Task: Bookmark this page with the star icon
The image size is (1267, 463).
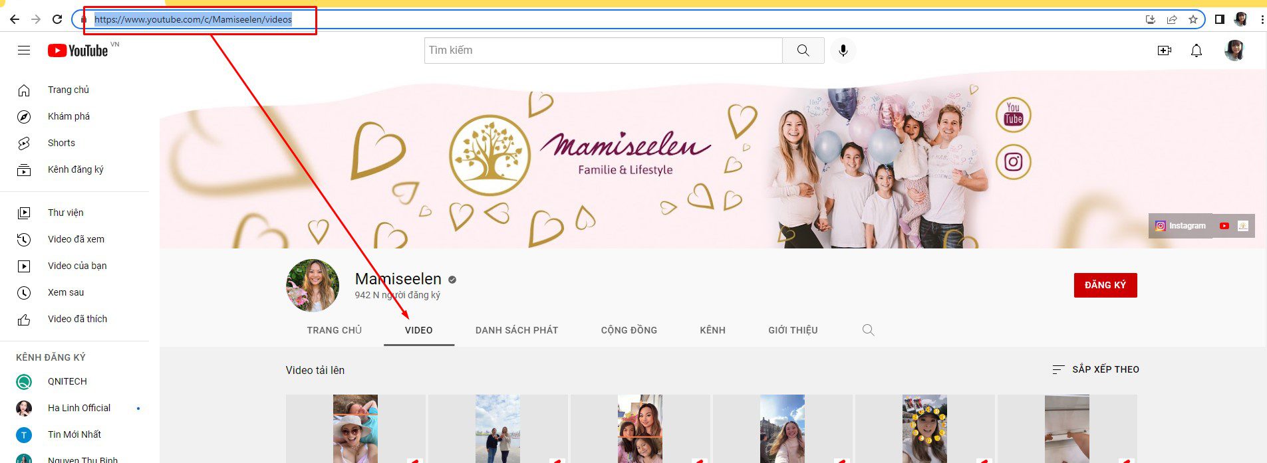Action: [1193, 19]
